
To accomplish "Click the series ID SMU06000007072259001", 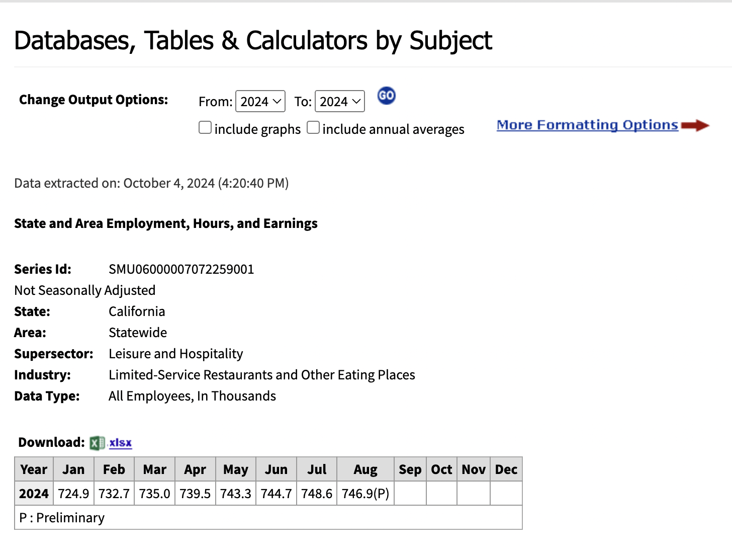I will click(181, 269).
